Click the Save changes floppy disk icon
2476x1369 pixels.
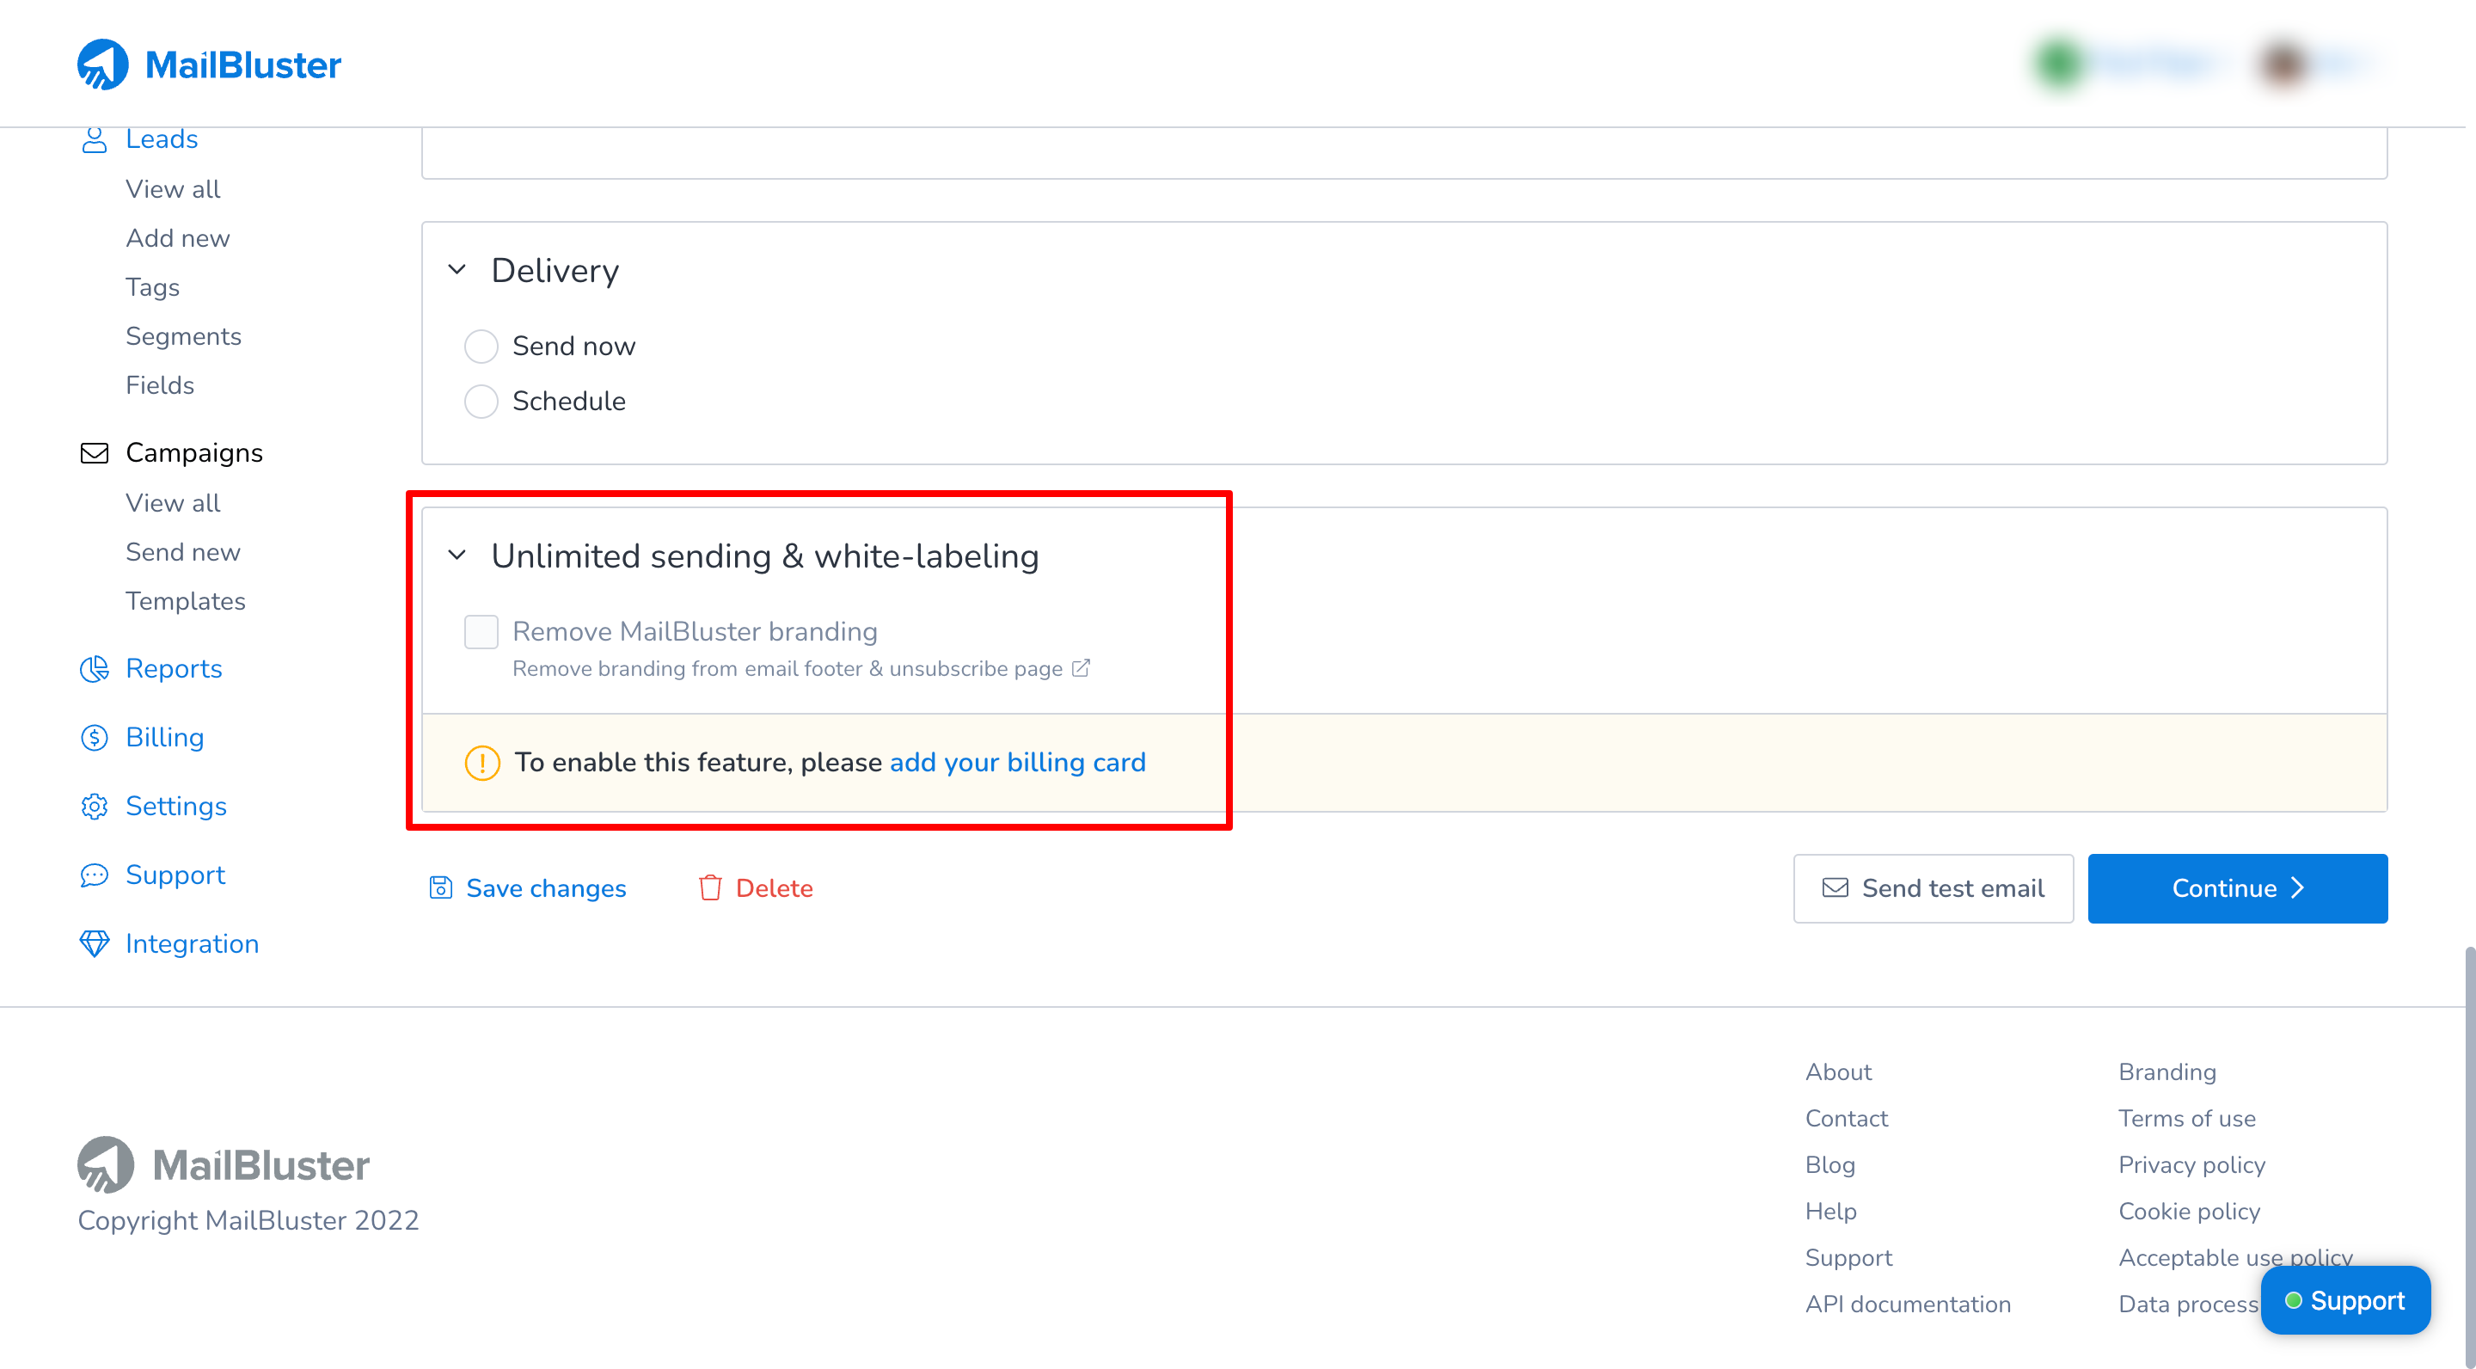tap(440, 888)
